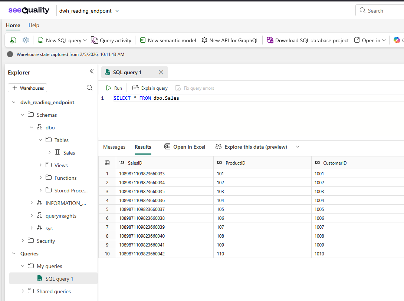404x301 pixels.
Task: Open the New SQL query dropdown arrow
Action: [85, 40]
